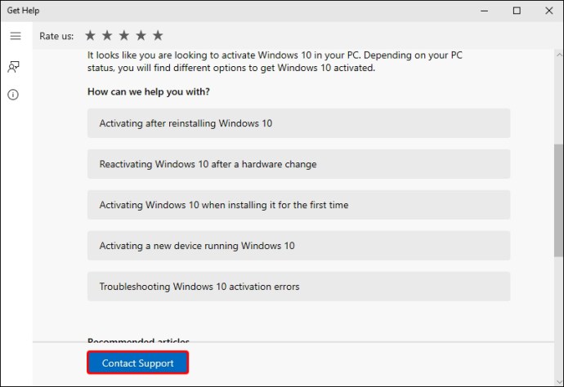Click the 'How can we help you with?' heading
Viewport: 564px width, 387px height.
149,92
